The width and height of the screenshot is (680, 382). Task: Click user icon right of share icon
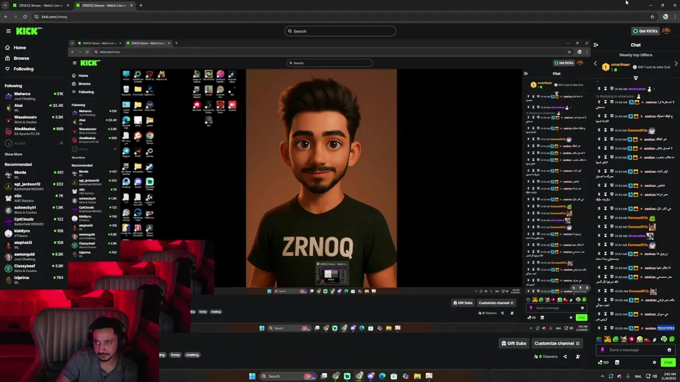578,357
